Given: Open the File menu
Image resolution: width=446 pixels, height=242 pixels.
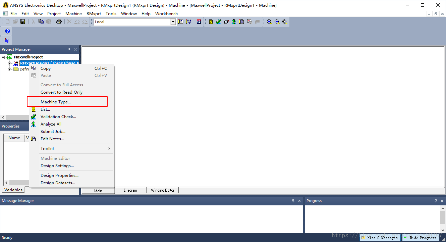Looking at the screenshot, I should coord(13,13).
